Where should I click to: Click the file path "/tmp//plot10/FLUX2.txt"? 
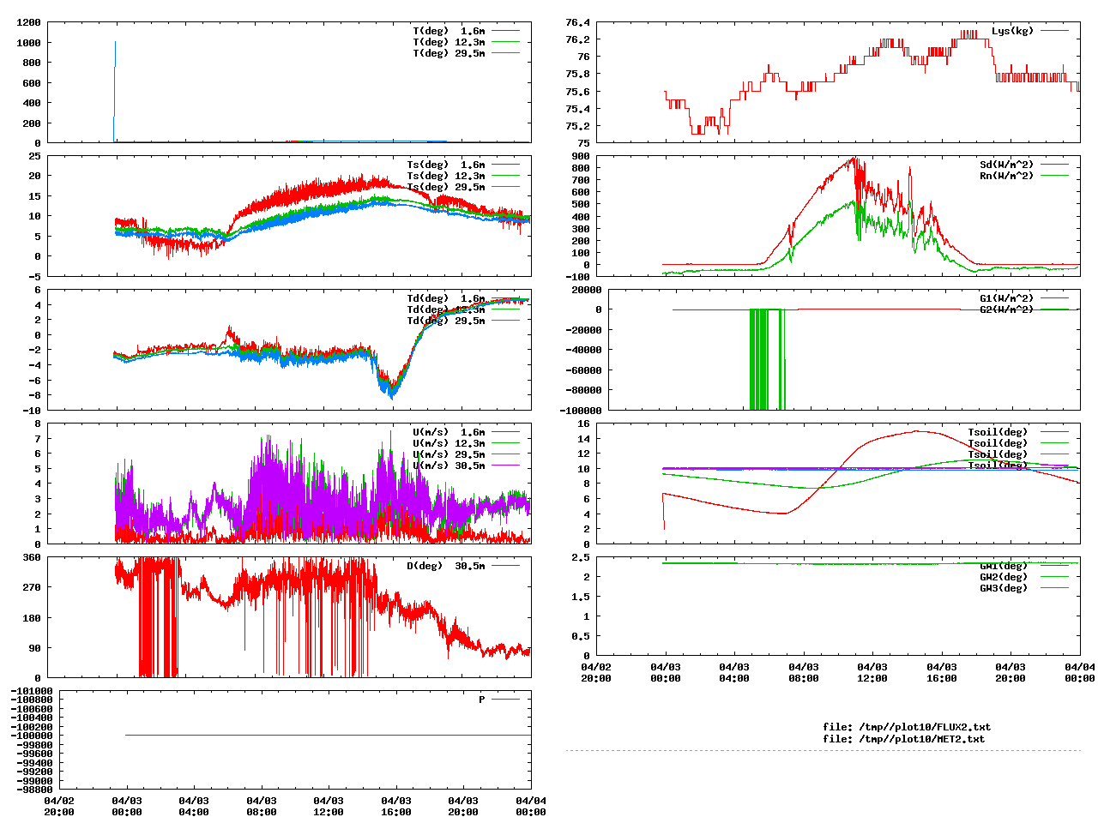925,727
